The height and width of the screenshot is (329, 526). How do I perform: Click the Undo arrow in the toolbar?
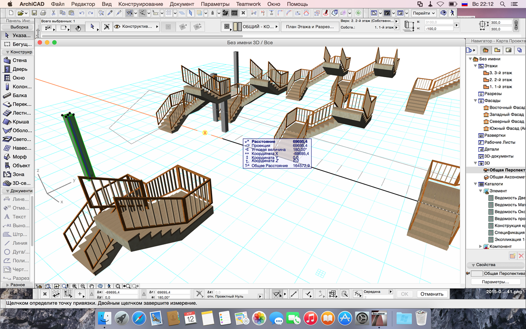coord(82,13)
